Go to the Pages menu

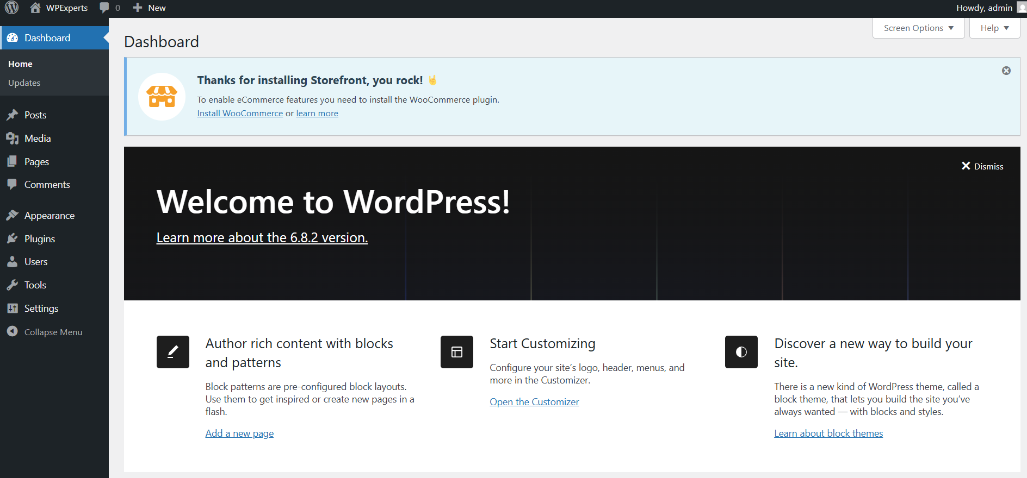(x=54, y=162)
